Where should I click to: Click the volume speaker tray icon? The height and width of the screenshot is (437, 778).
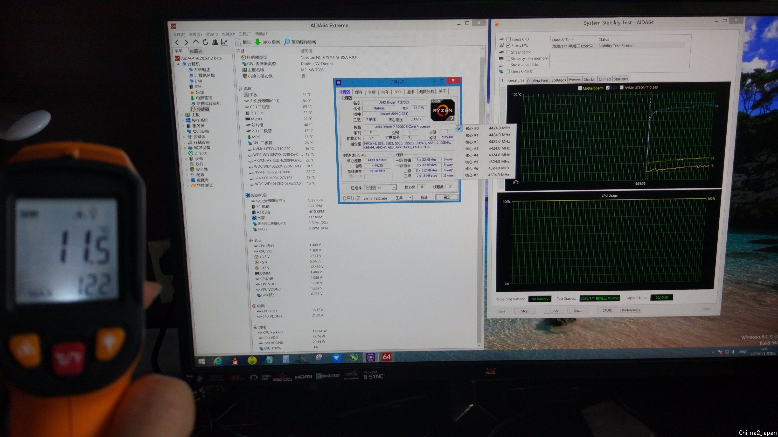tap(734, 352)
